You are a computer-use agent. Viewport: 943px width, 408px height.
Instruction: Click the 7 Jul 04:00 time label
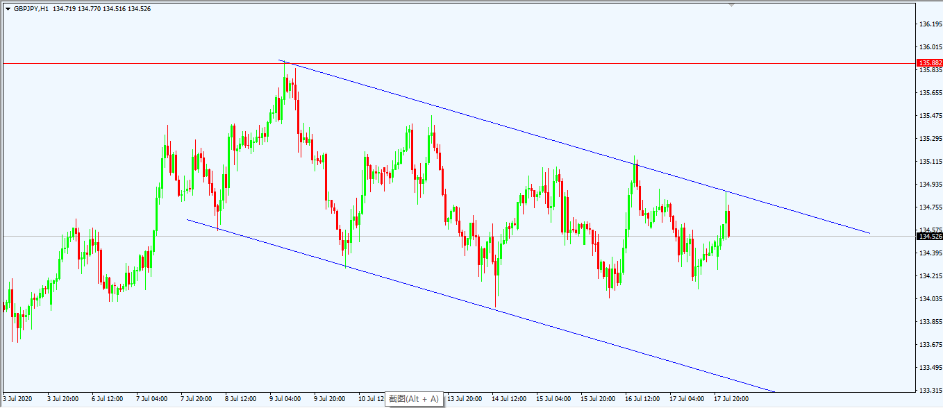click(x=152, y=399)
